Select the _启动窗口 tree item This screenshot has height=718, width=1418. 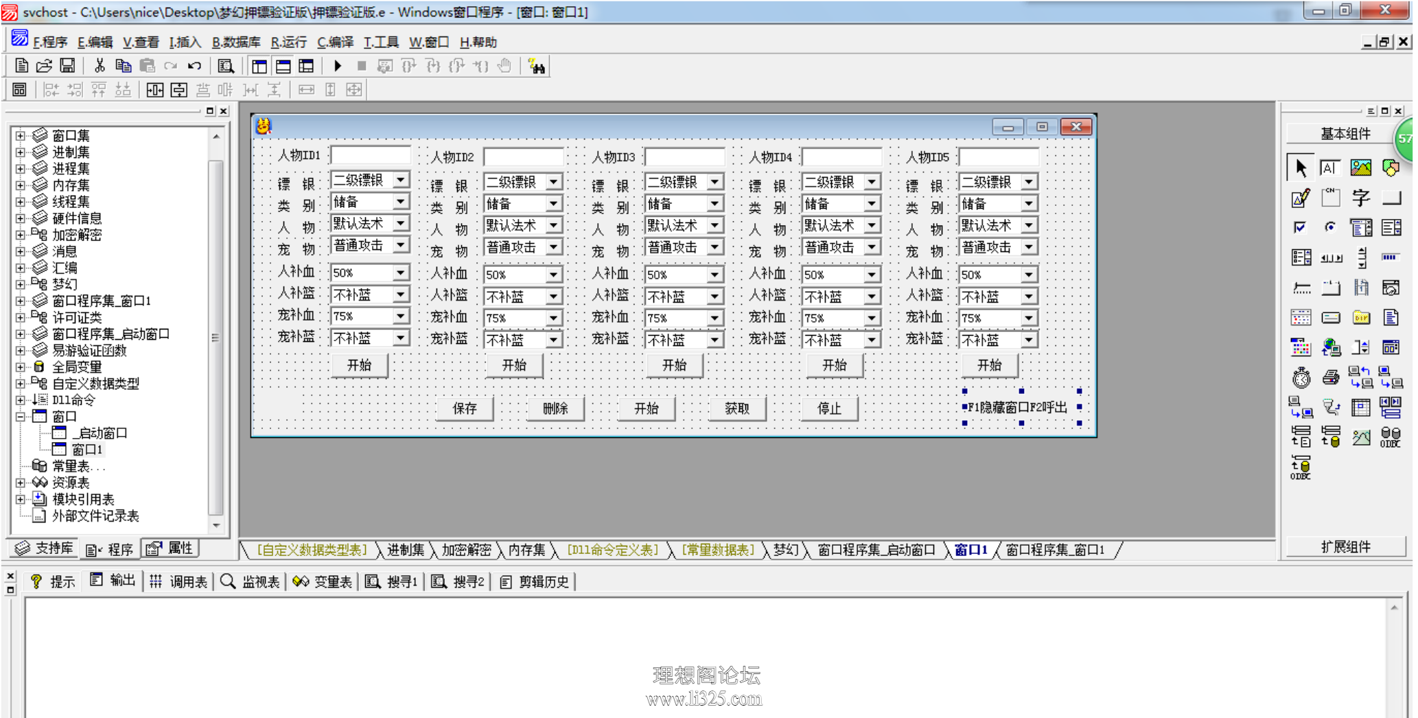click(100, 433)
